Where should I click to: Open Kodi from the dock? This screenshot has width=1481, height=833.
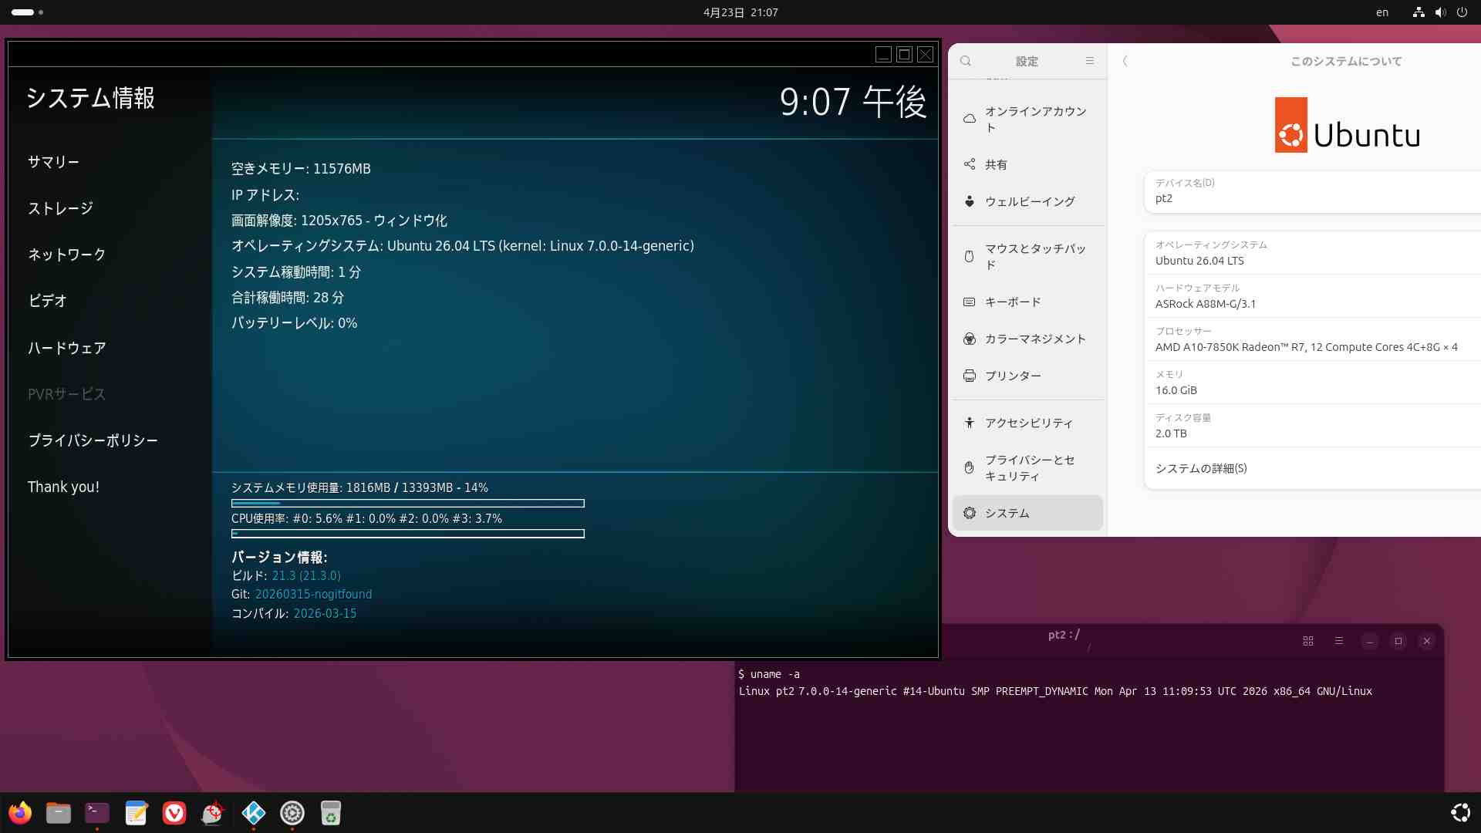pos(253,813)
